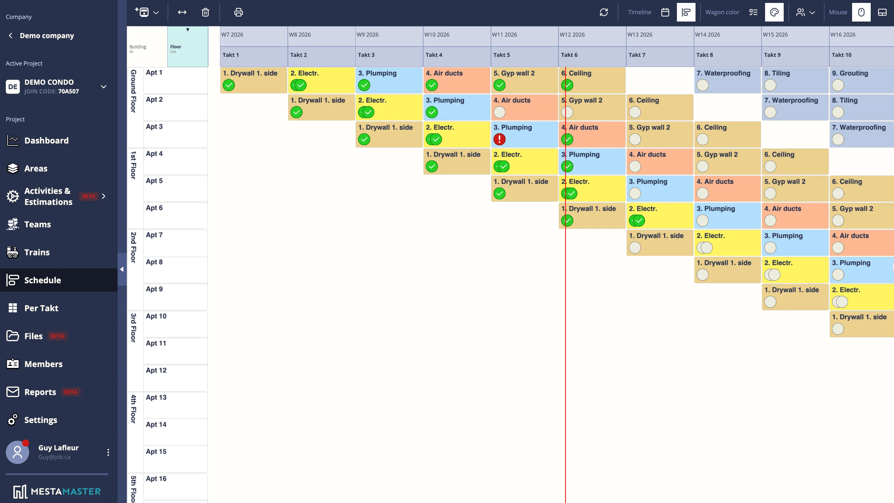The height and width of the screenshot is (503, 894).
Task: Click the Teams workers icon
Action: pos(13,224)
